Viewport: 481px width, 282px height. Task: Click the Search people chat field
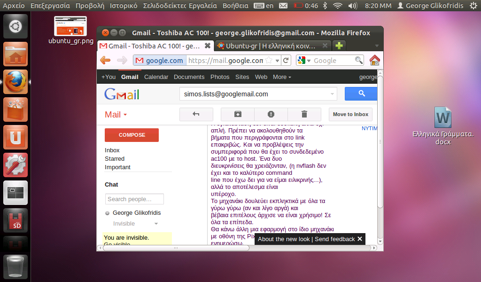pyautogui.click(x=134, y=199)
